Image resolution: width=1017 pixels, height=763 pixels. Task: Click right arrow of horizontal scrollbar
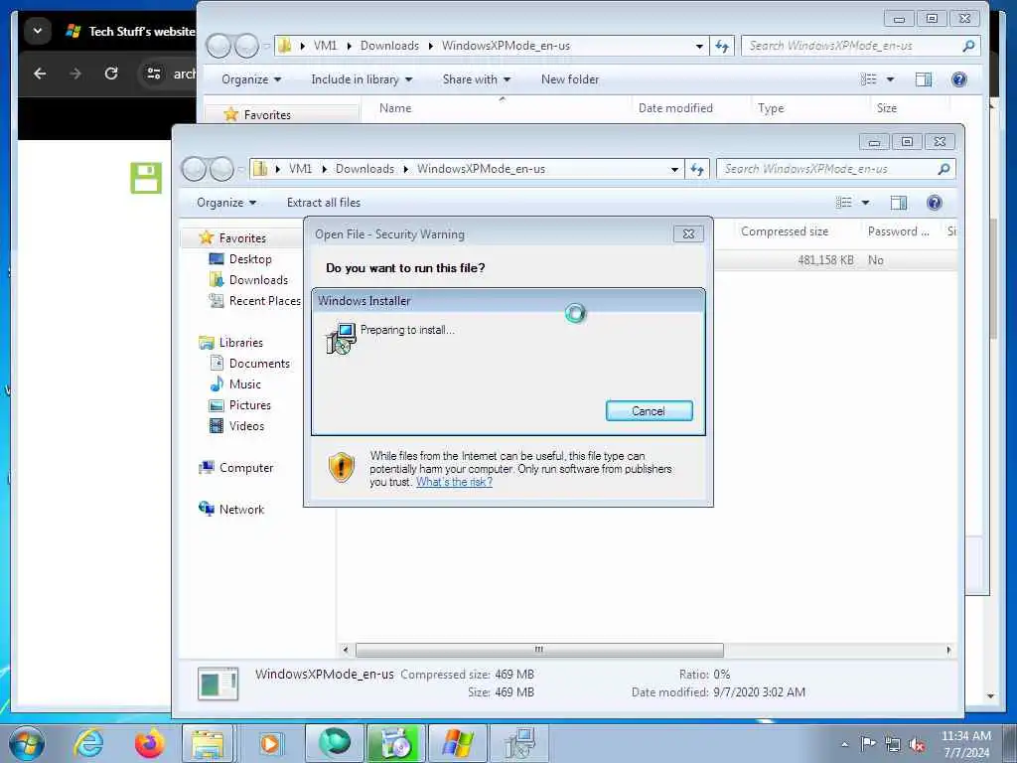point(948,650)
